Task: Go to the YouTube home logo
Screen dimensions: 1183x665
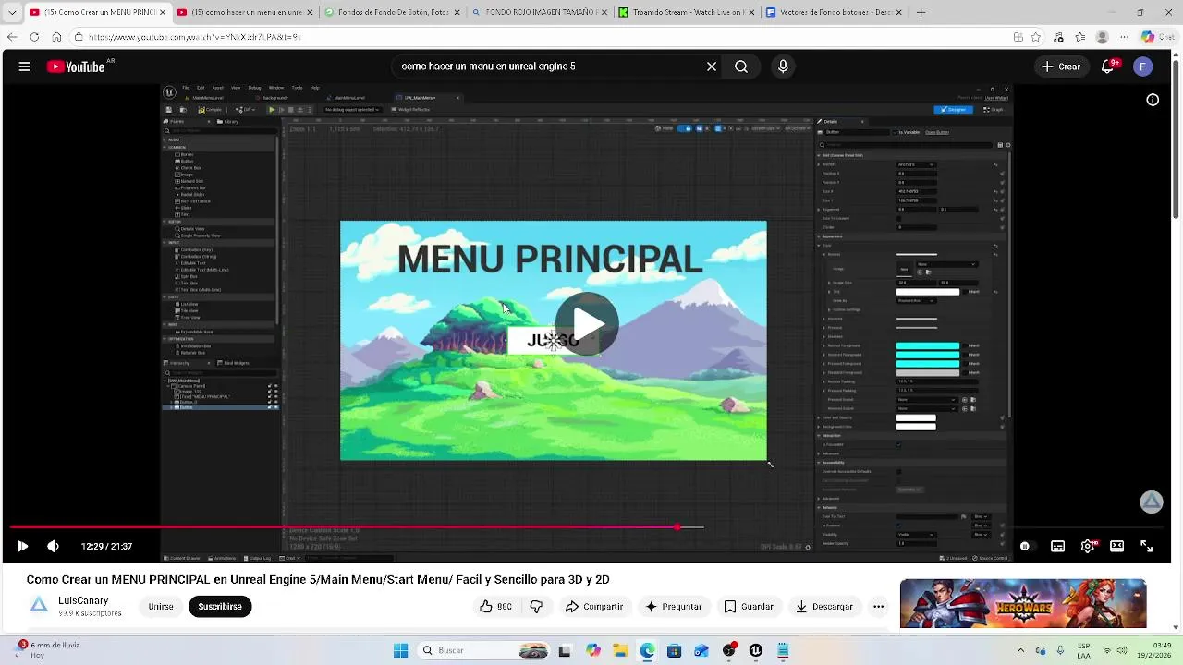Action: [x=76, y=66]
